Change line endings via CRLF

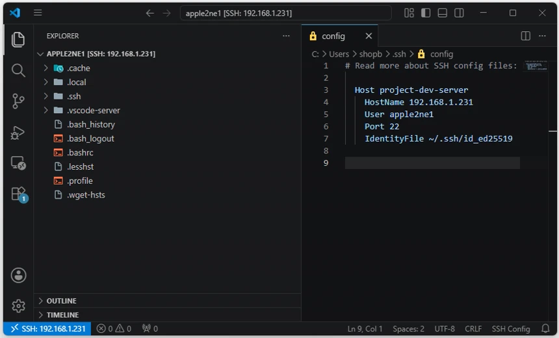473,329
